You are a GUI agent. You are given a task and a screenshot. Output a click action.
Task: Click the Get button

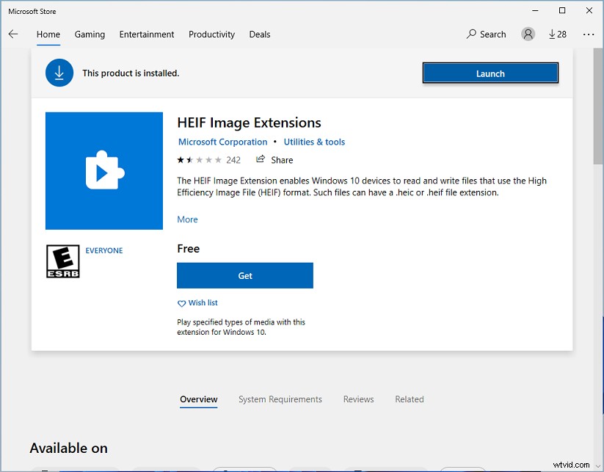pyautogui.click(x=244, y=275)
